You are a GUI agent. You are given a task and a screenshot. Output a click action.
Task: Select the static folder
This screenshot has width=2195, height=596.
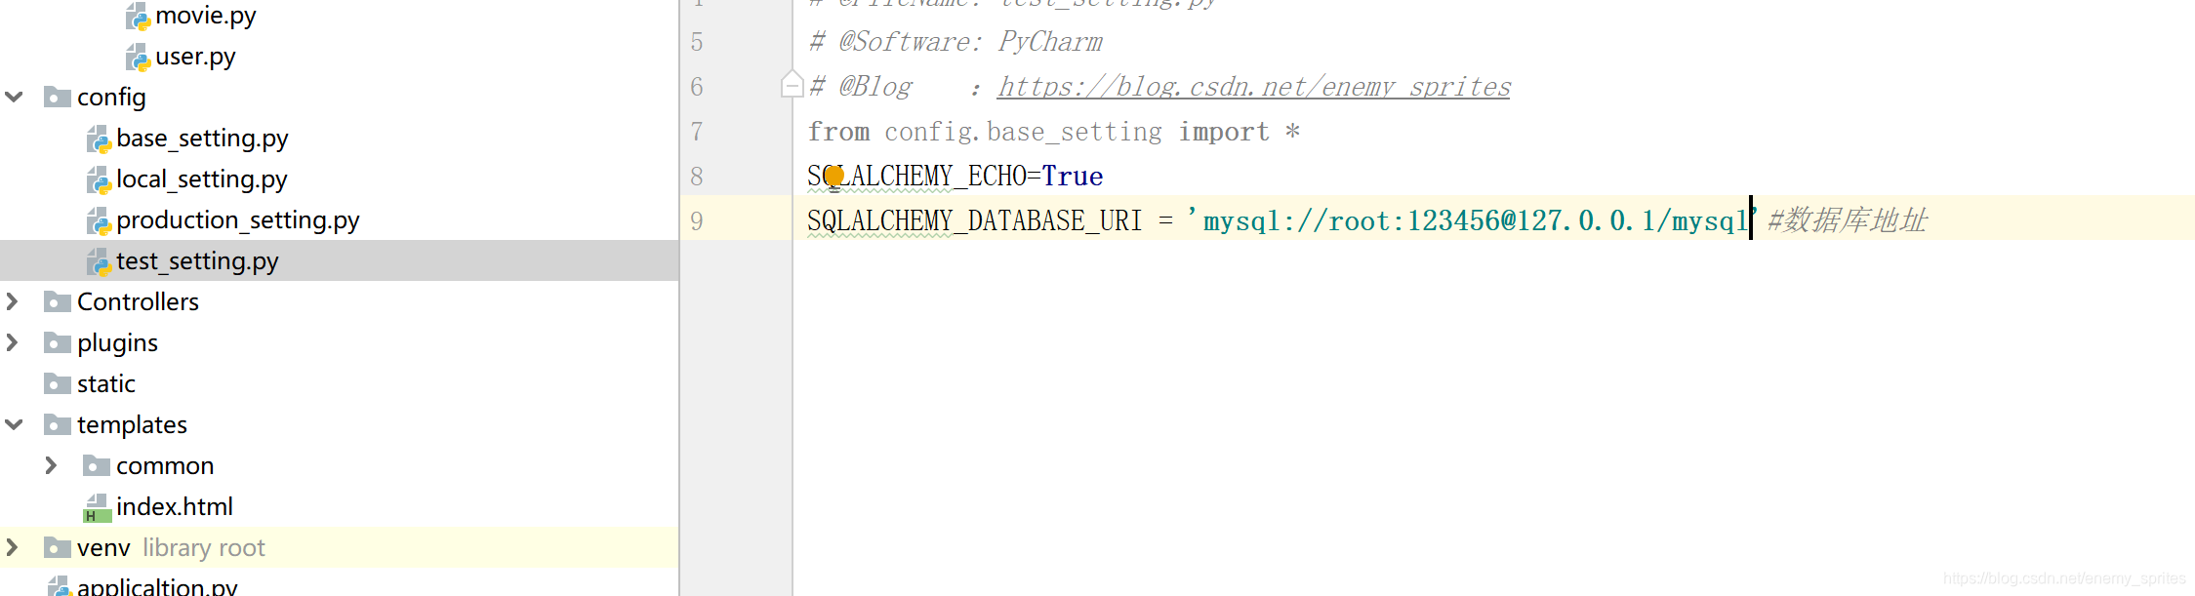point(105,384)
